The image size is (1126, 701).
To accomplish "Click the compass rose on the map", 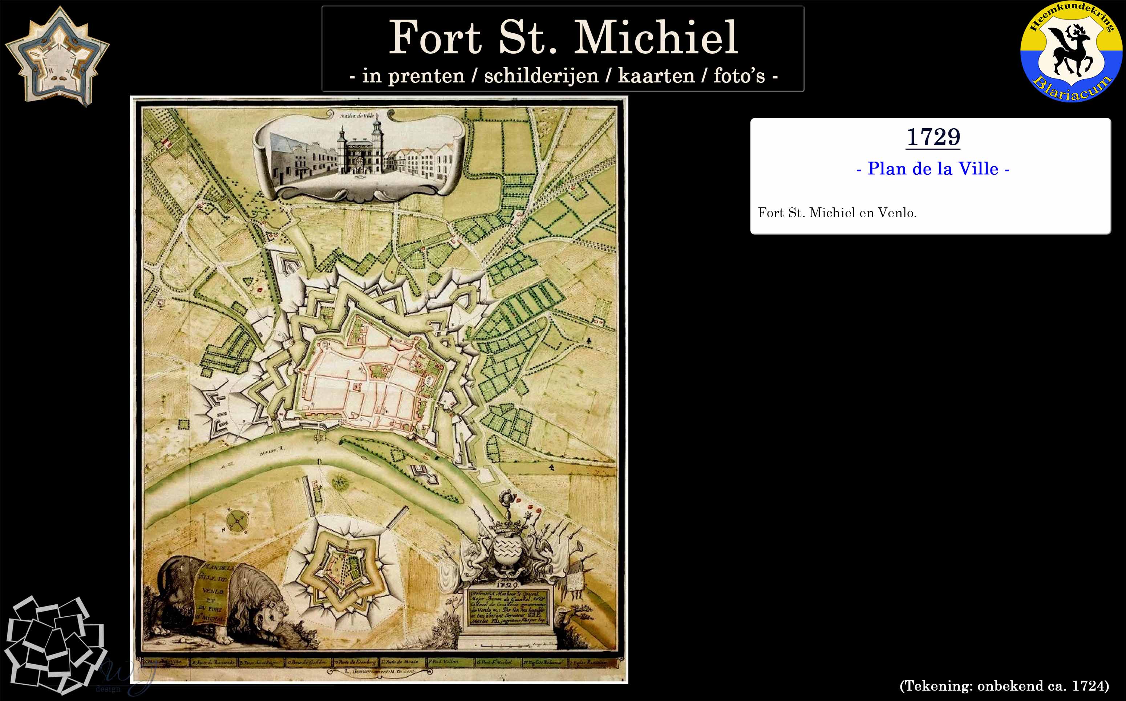I will (x=237, y=522).
